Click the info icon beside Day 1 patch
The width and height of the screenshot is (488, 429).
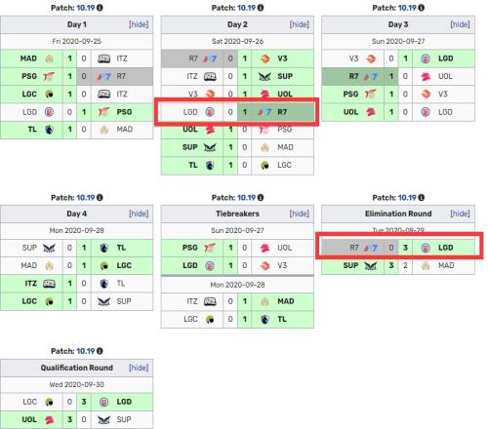coord(100,8)
